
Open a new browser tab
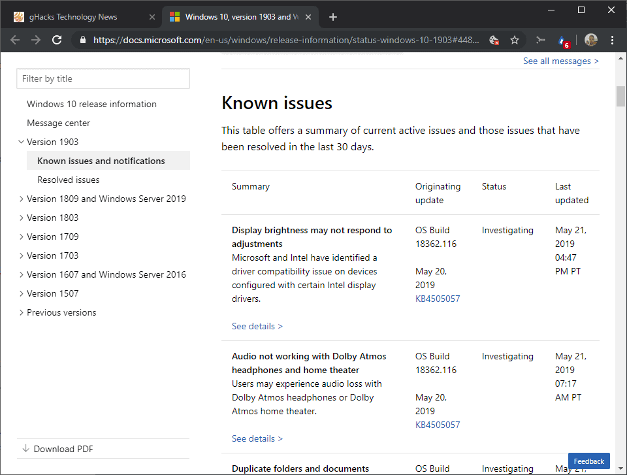click(x=332, y=17)
